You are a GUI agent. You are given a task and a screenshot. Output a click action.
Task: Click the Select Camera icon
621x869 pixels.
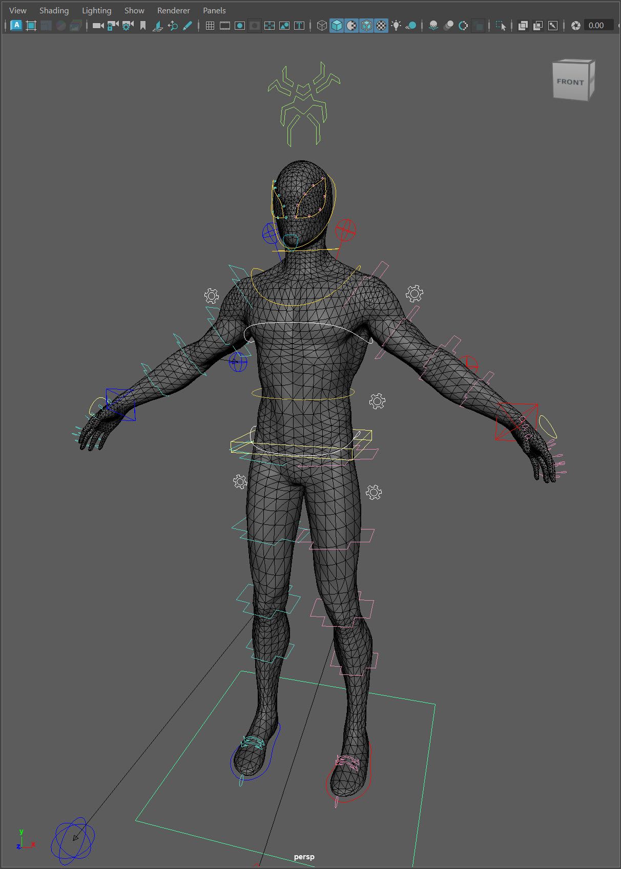coord(98,26)
